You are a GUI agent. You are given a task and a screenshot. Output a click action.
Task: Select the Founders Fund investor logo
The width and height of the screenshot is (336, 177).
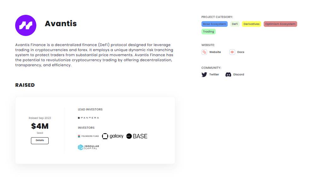click(x=88, y=136)
